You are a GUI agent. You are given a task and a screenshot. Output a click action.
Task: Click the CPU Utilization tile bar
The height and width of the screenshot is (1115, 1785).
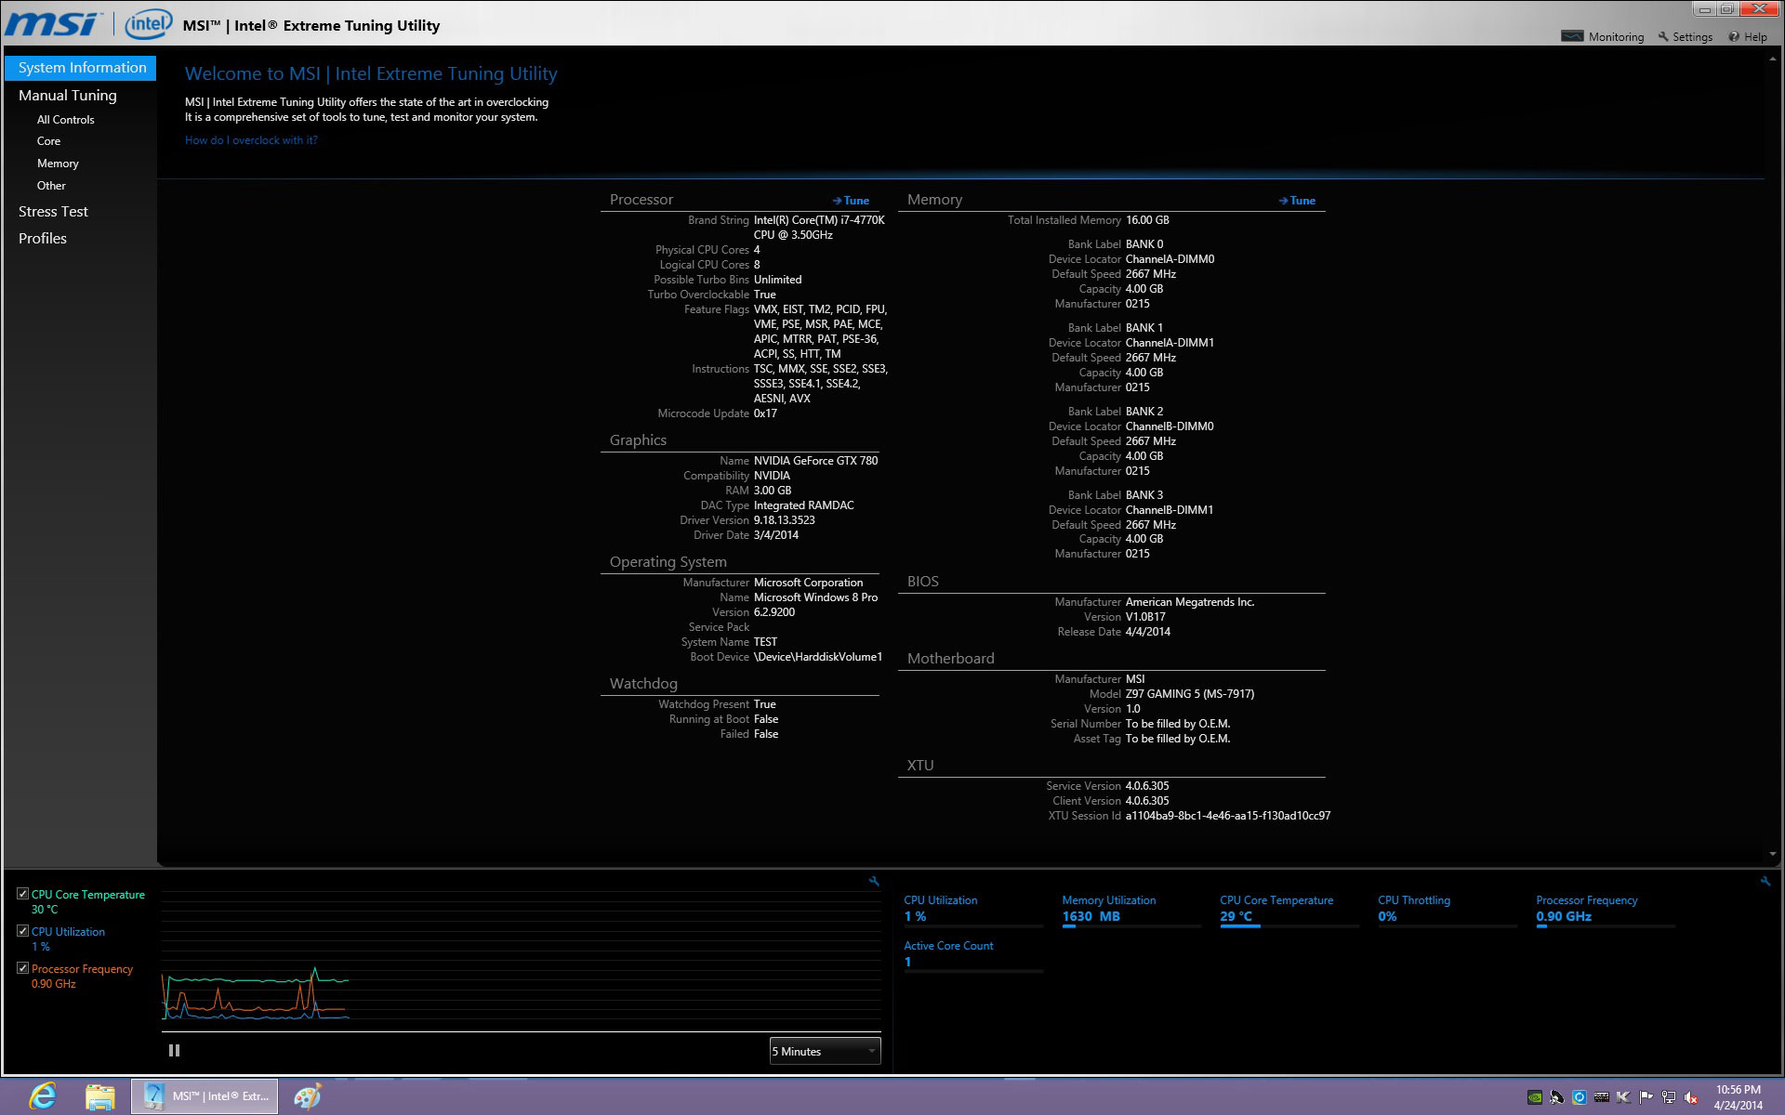pos(973,925)
